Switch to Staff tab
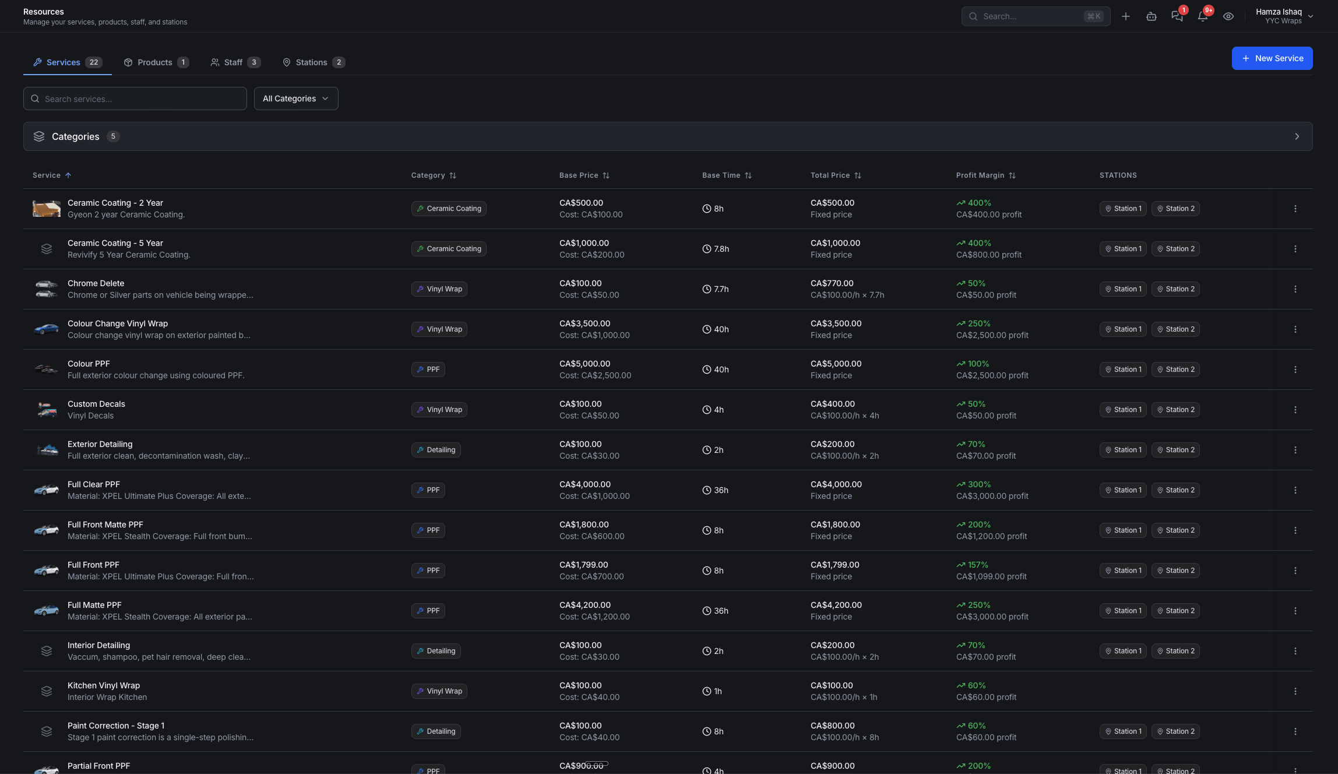The width and height of the screenshot is (1338, 774). click(235, 62)
